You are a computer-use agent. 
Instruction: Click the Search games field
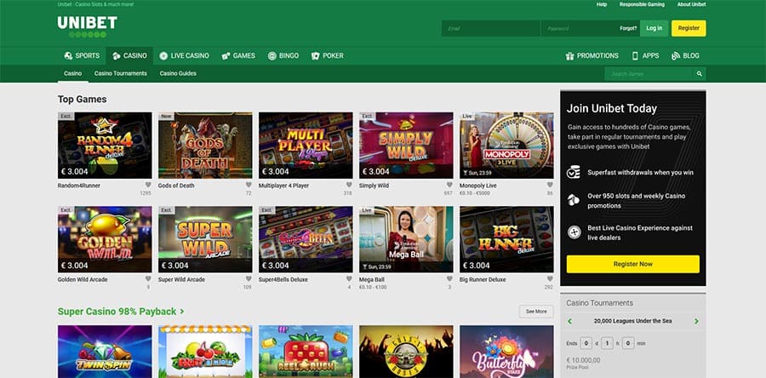tap(649, 74)
